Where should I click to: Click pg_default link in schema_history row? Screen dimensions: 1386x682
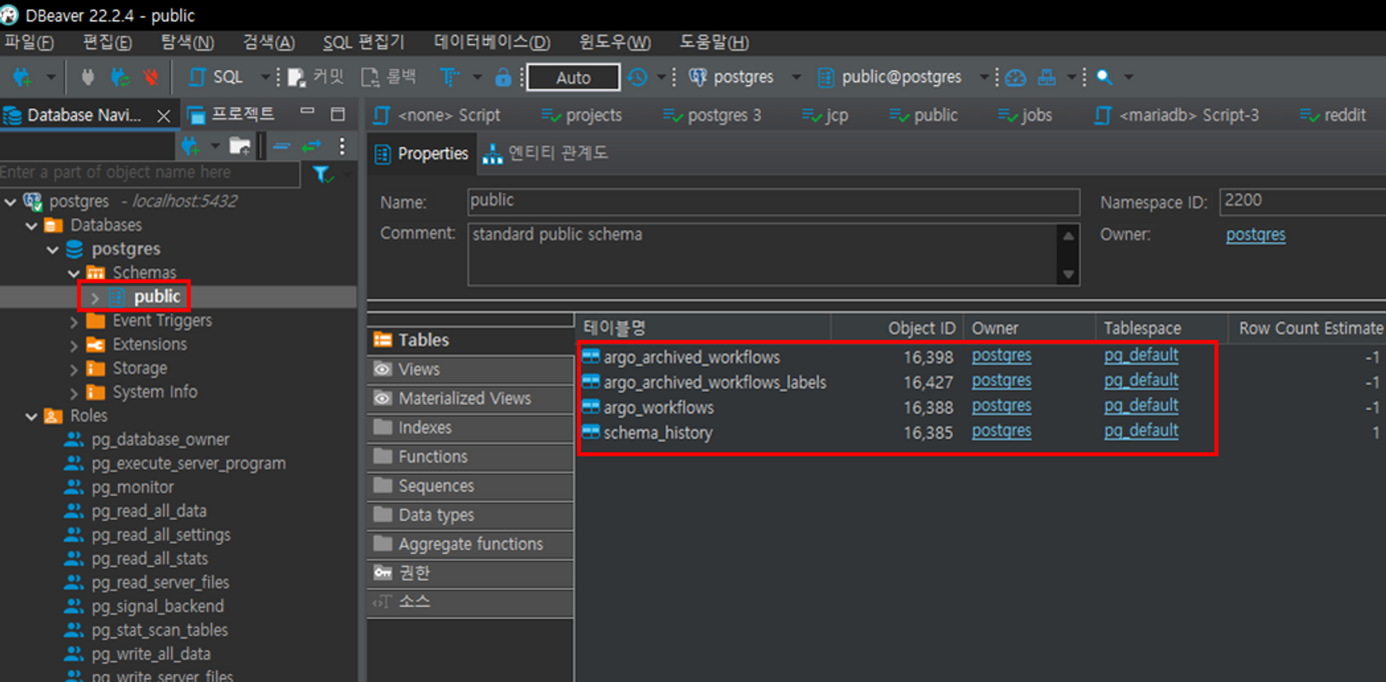tap(1141, 431)
